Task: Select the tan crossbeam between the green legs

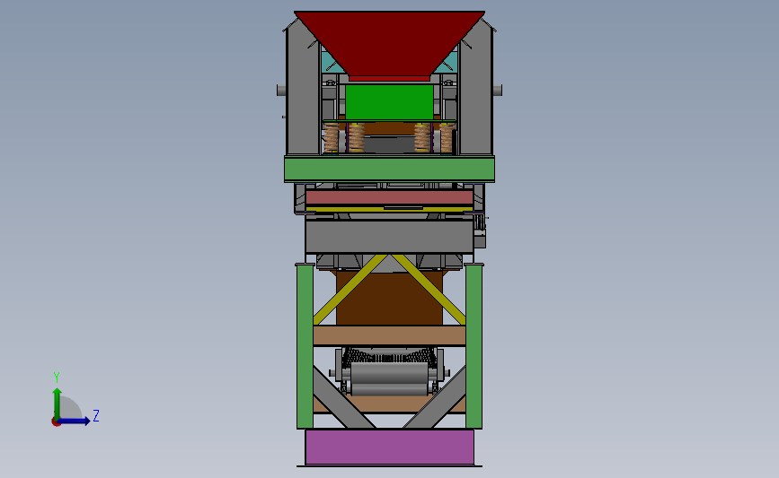Action: click(x=389, y=335)
